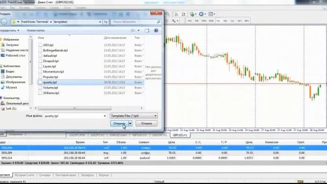Tick the checkbox beside Layers.tpl
The height and width of the screenshot is (184, 327).
click(40, 66)
